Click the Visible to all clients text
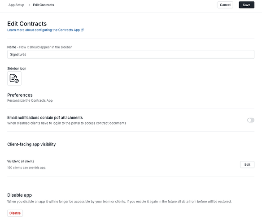The height and width of the screenshot is (224, 262). [x=21, y=161]
